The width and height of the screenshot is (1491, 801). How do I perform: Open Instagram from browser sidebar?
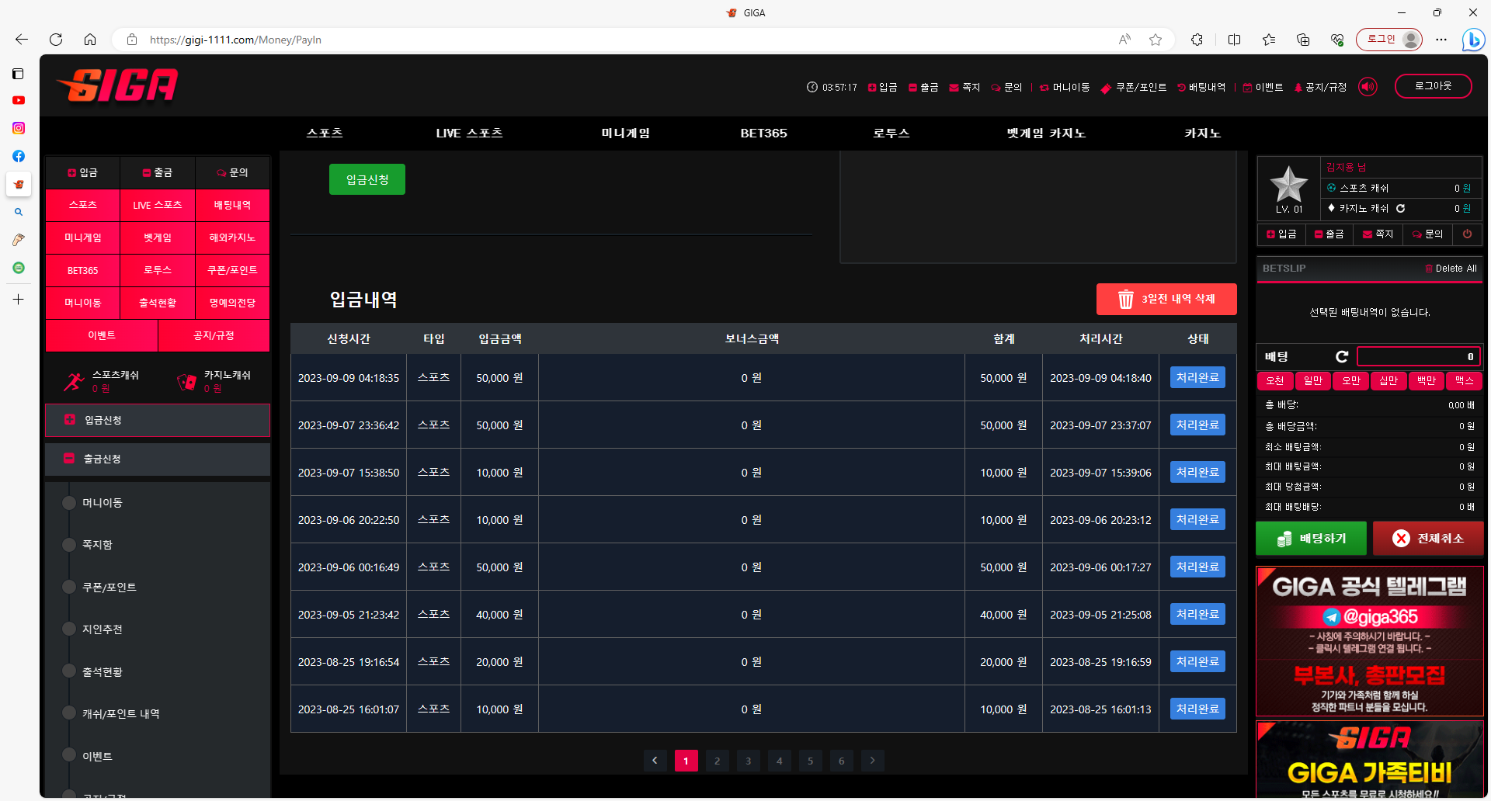tap(19, 128)
